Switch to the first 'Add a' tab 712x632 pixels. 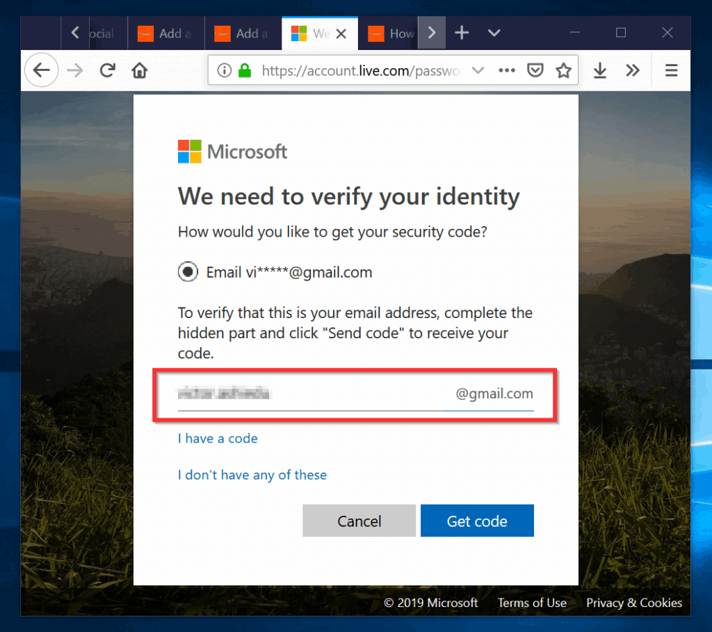coord(166,33)
